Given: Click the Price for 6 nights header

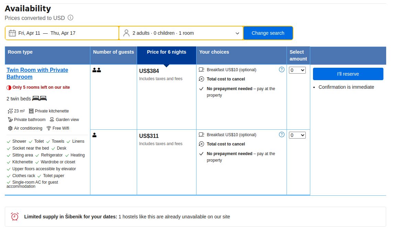Looking at the screenshot, I should point(166,52).
